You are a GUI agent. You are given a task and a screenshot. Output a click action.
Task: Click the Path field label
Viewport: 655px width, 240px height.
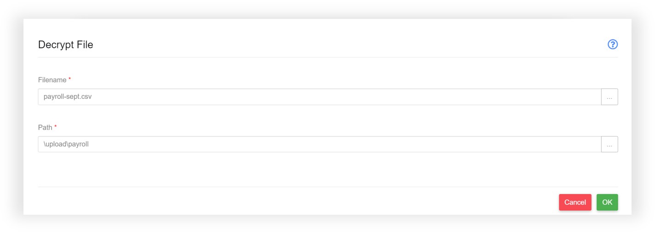point(45,127)
